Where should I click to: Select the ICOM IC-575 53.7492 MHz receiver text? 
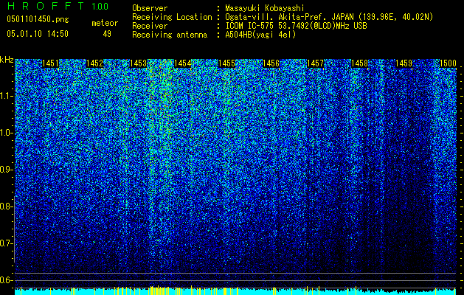coord(296,26)
